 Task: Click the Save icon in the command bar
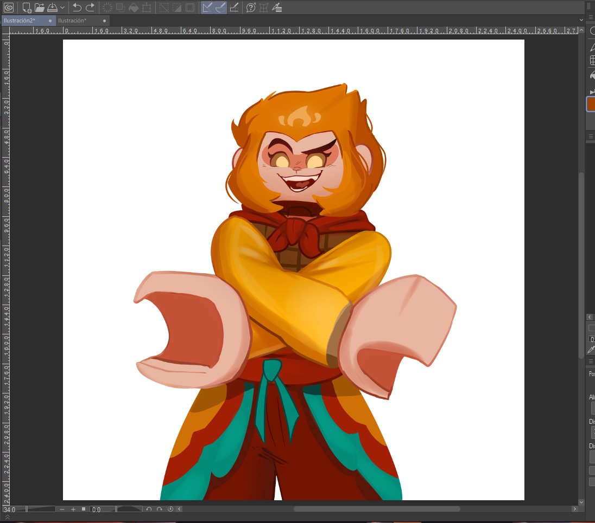[x=52, y=7]
